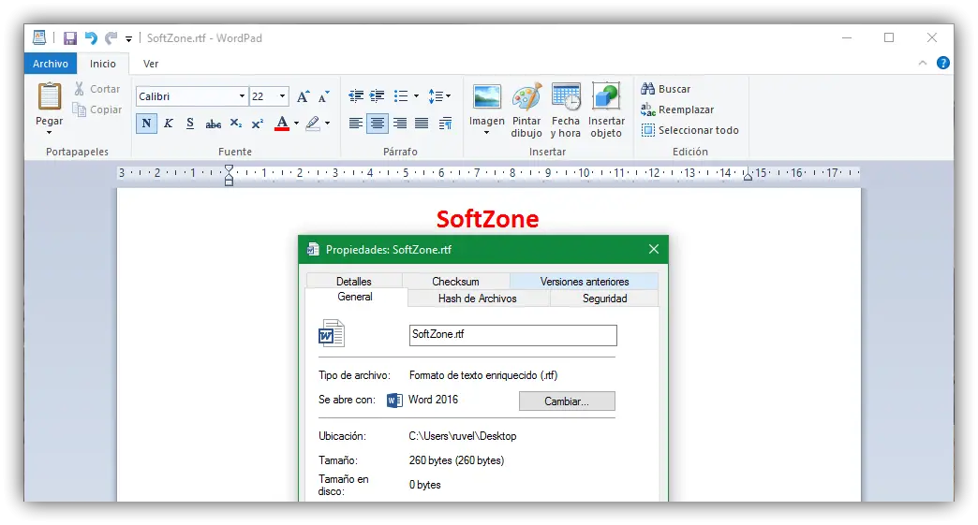Viewport: 978px width, 525px height.
Task: Toggle italic (K) formatting
Action: 169,124
